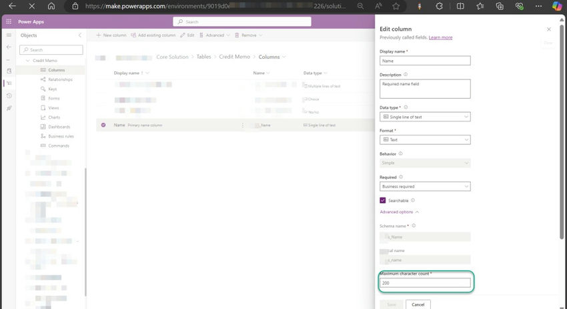This screenshot has height=309, width=567.
Task: Collapse the Objects pane with the chevron
Action: (80, 35)
